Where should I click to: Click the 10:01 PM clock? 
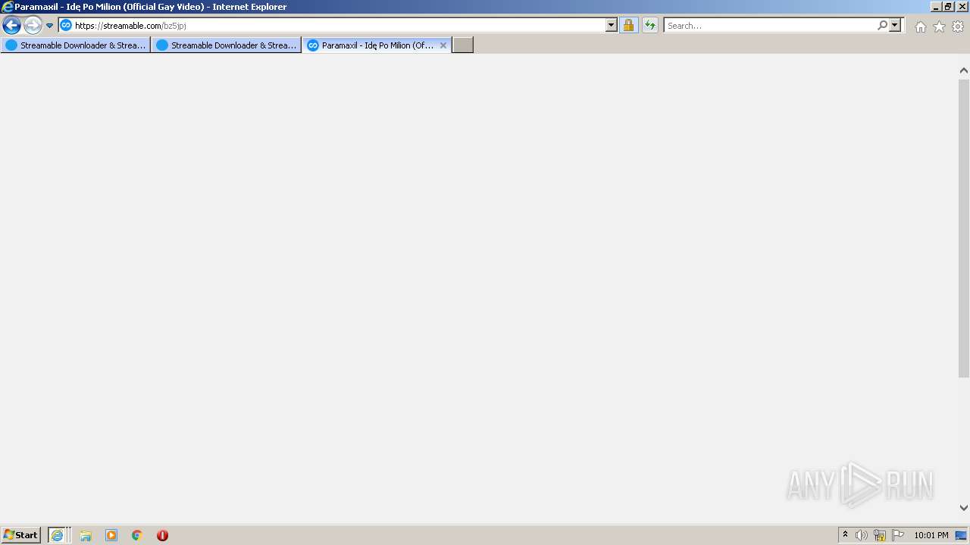point(931,535)
